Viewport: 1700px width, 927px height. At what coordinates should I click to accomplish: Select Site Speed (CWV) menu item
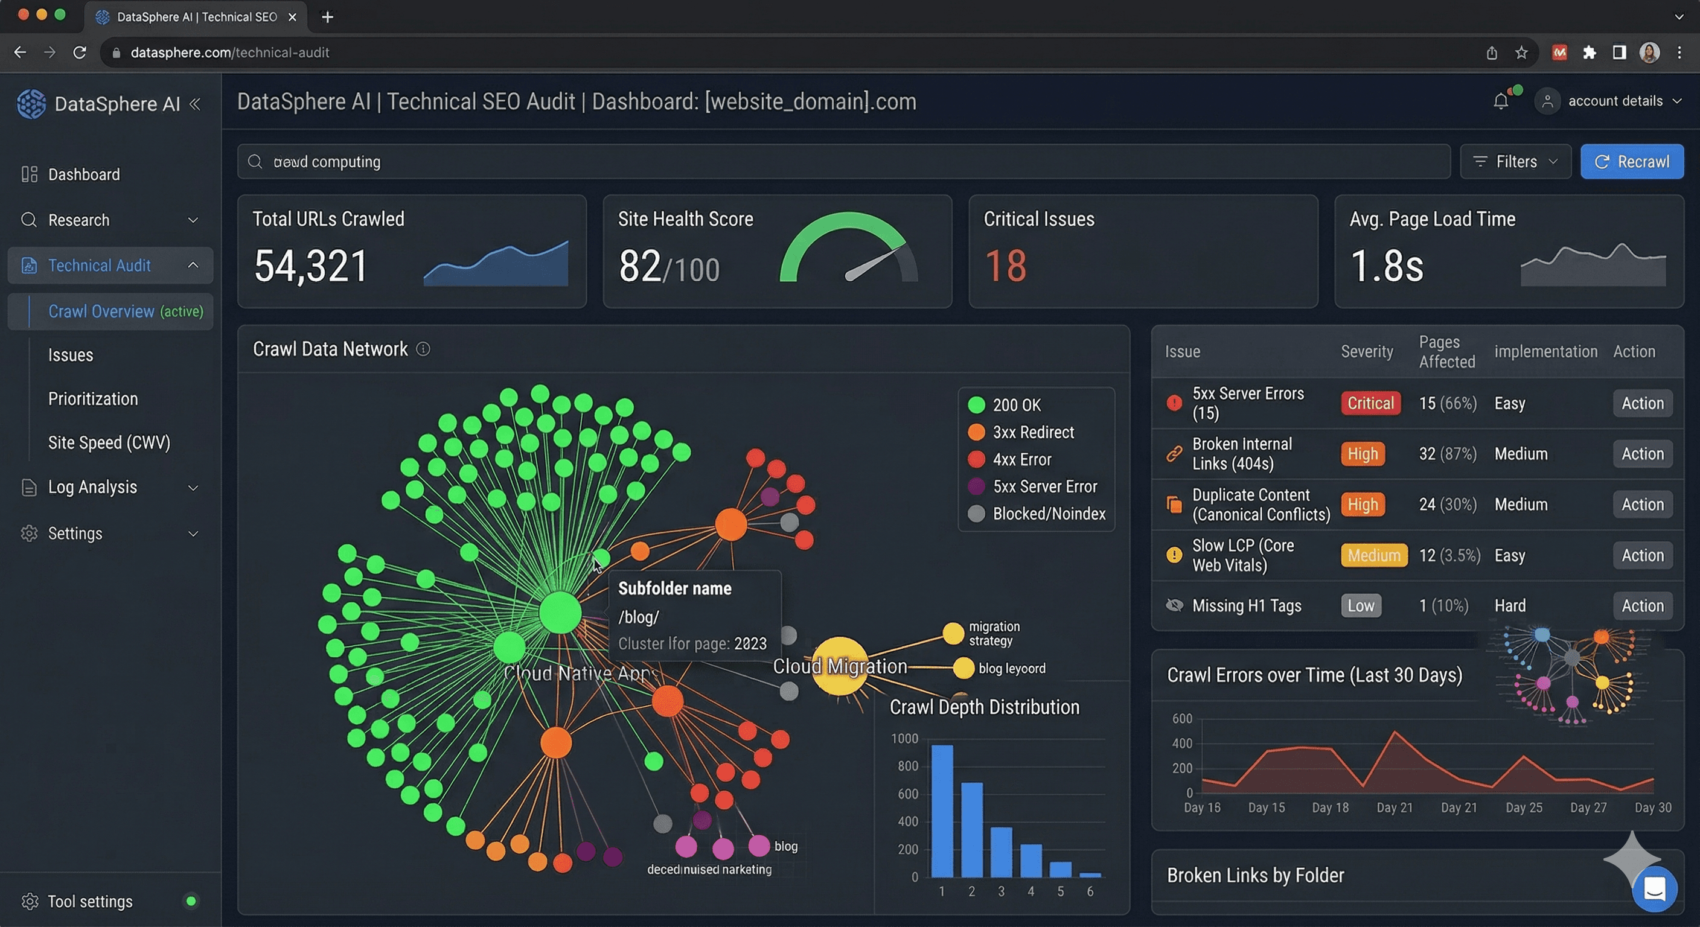[109, 443]
